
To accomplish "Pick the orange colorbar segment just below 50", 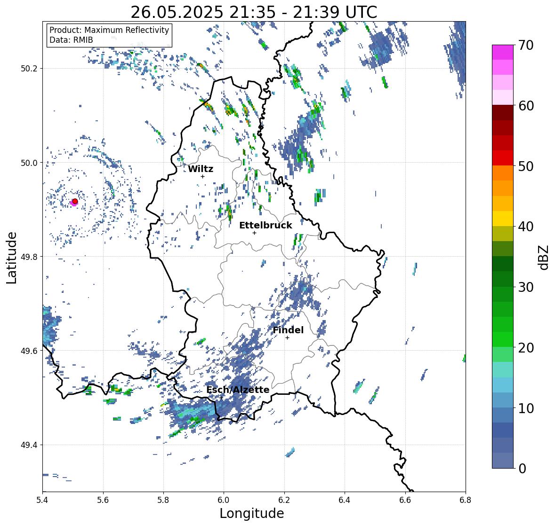I will 503,173.
